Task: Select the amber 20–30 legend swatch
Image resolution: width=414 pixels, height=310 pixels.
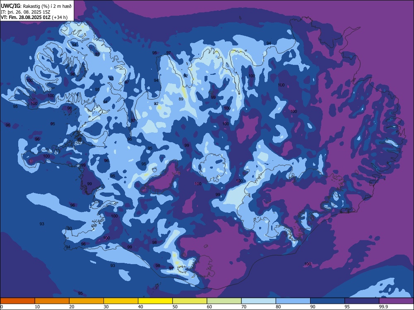Action: 87,301
